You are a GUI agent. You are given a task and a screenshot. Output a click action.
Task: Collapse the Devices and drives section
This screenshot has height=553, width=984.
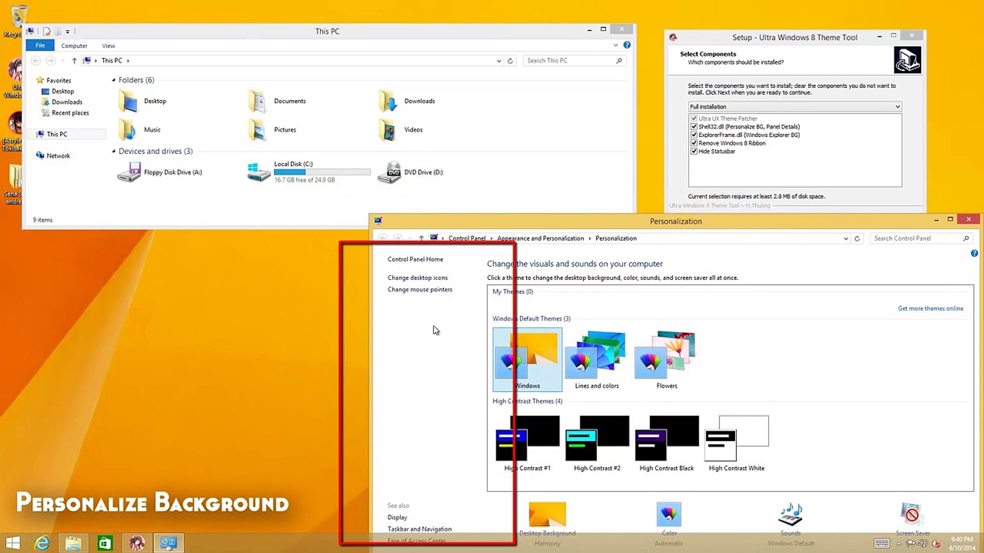pos(114,151)
